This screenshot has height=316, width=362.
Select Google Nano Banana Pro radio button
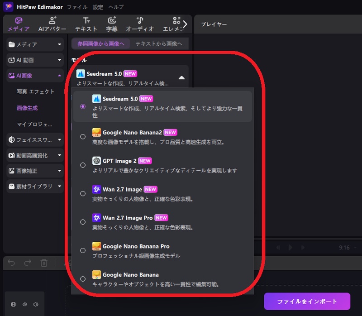(83, 250)
